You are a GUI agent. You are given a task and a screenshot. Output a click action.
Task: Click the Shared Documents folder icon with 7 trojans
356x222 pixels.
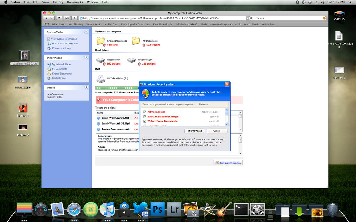pyautogui.click(x=100, y=41)
